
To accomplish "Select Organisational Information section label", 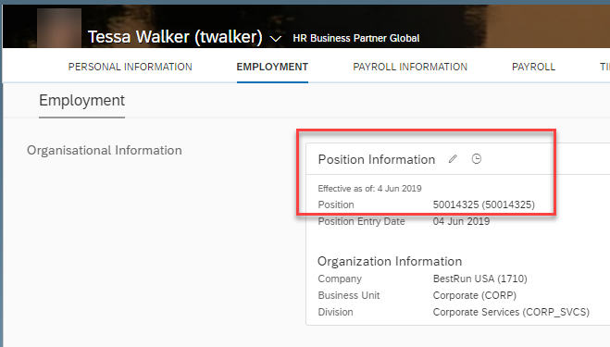I will [x=105, y=150].
